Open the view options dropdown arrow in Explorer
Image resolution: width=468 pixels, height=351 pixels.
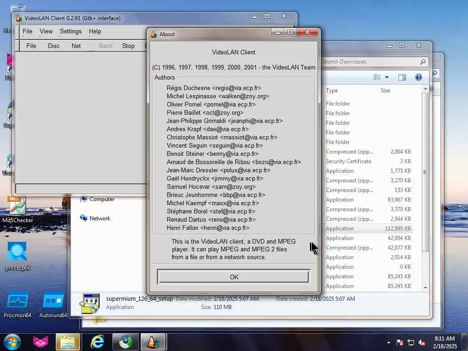click(x=387, y=77)
